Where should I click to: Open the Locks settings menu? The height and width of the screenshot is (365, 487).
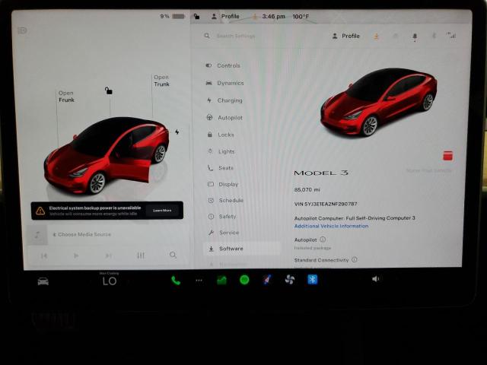click(x=221, y=135)
